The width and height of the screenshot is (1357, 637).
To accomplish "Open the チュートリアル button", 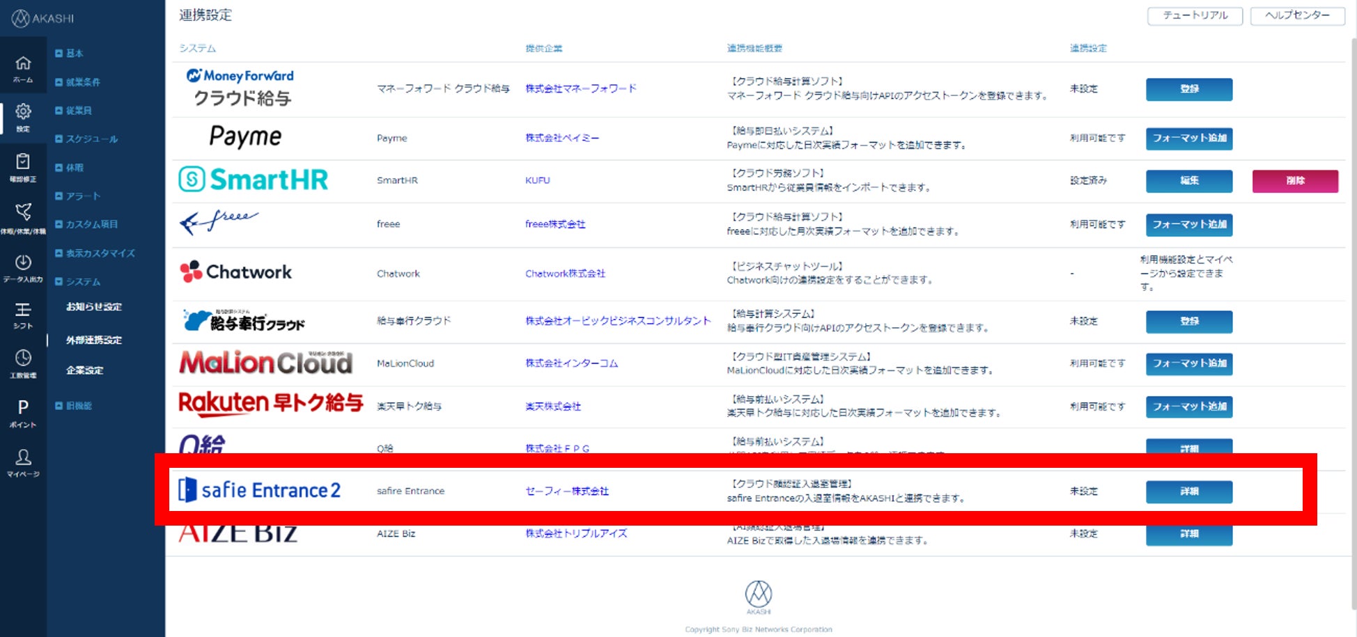I will 1195,16.
